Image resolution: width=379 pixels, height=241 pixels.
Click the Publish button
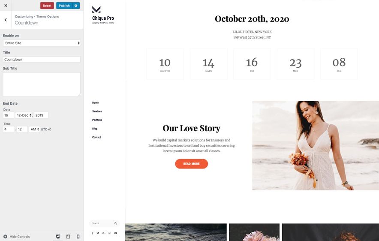pos(64,6)
